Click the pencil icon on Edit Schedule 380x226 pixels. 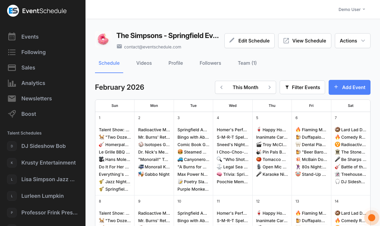click(x=232, y=40)
